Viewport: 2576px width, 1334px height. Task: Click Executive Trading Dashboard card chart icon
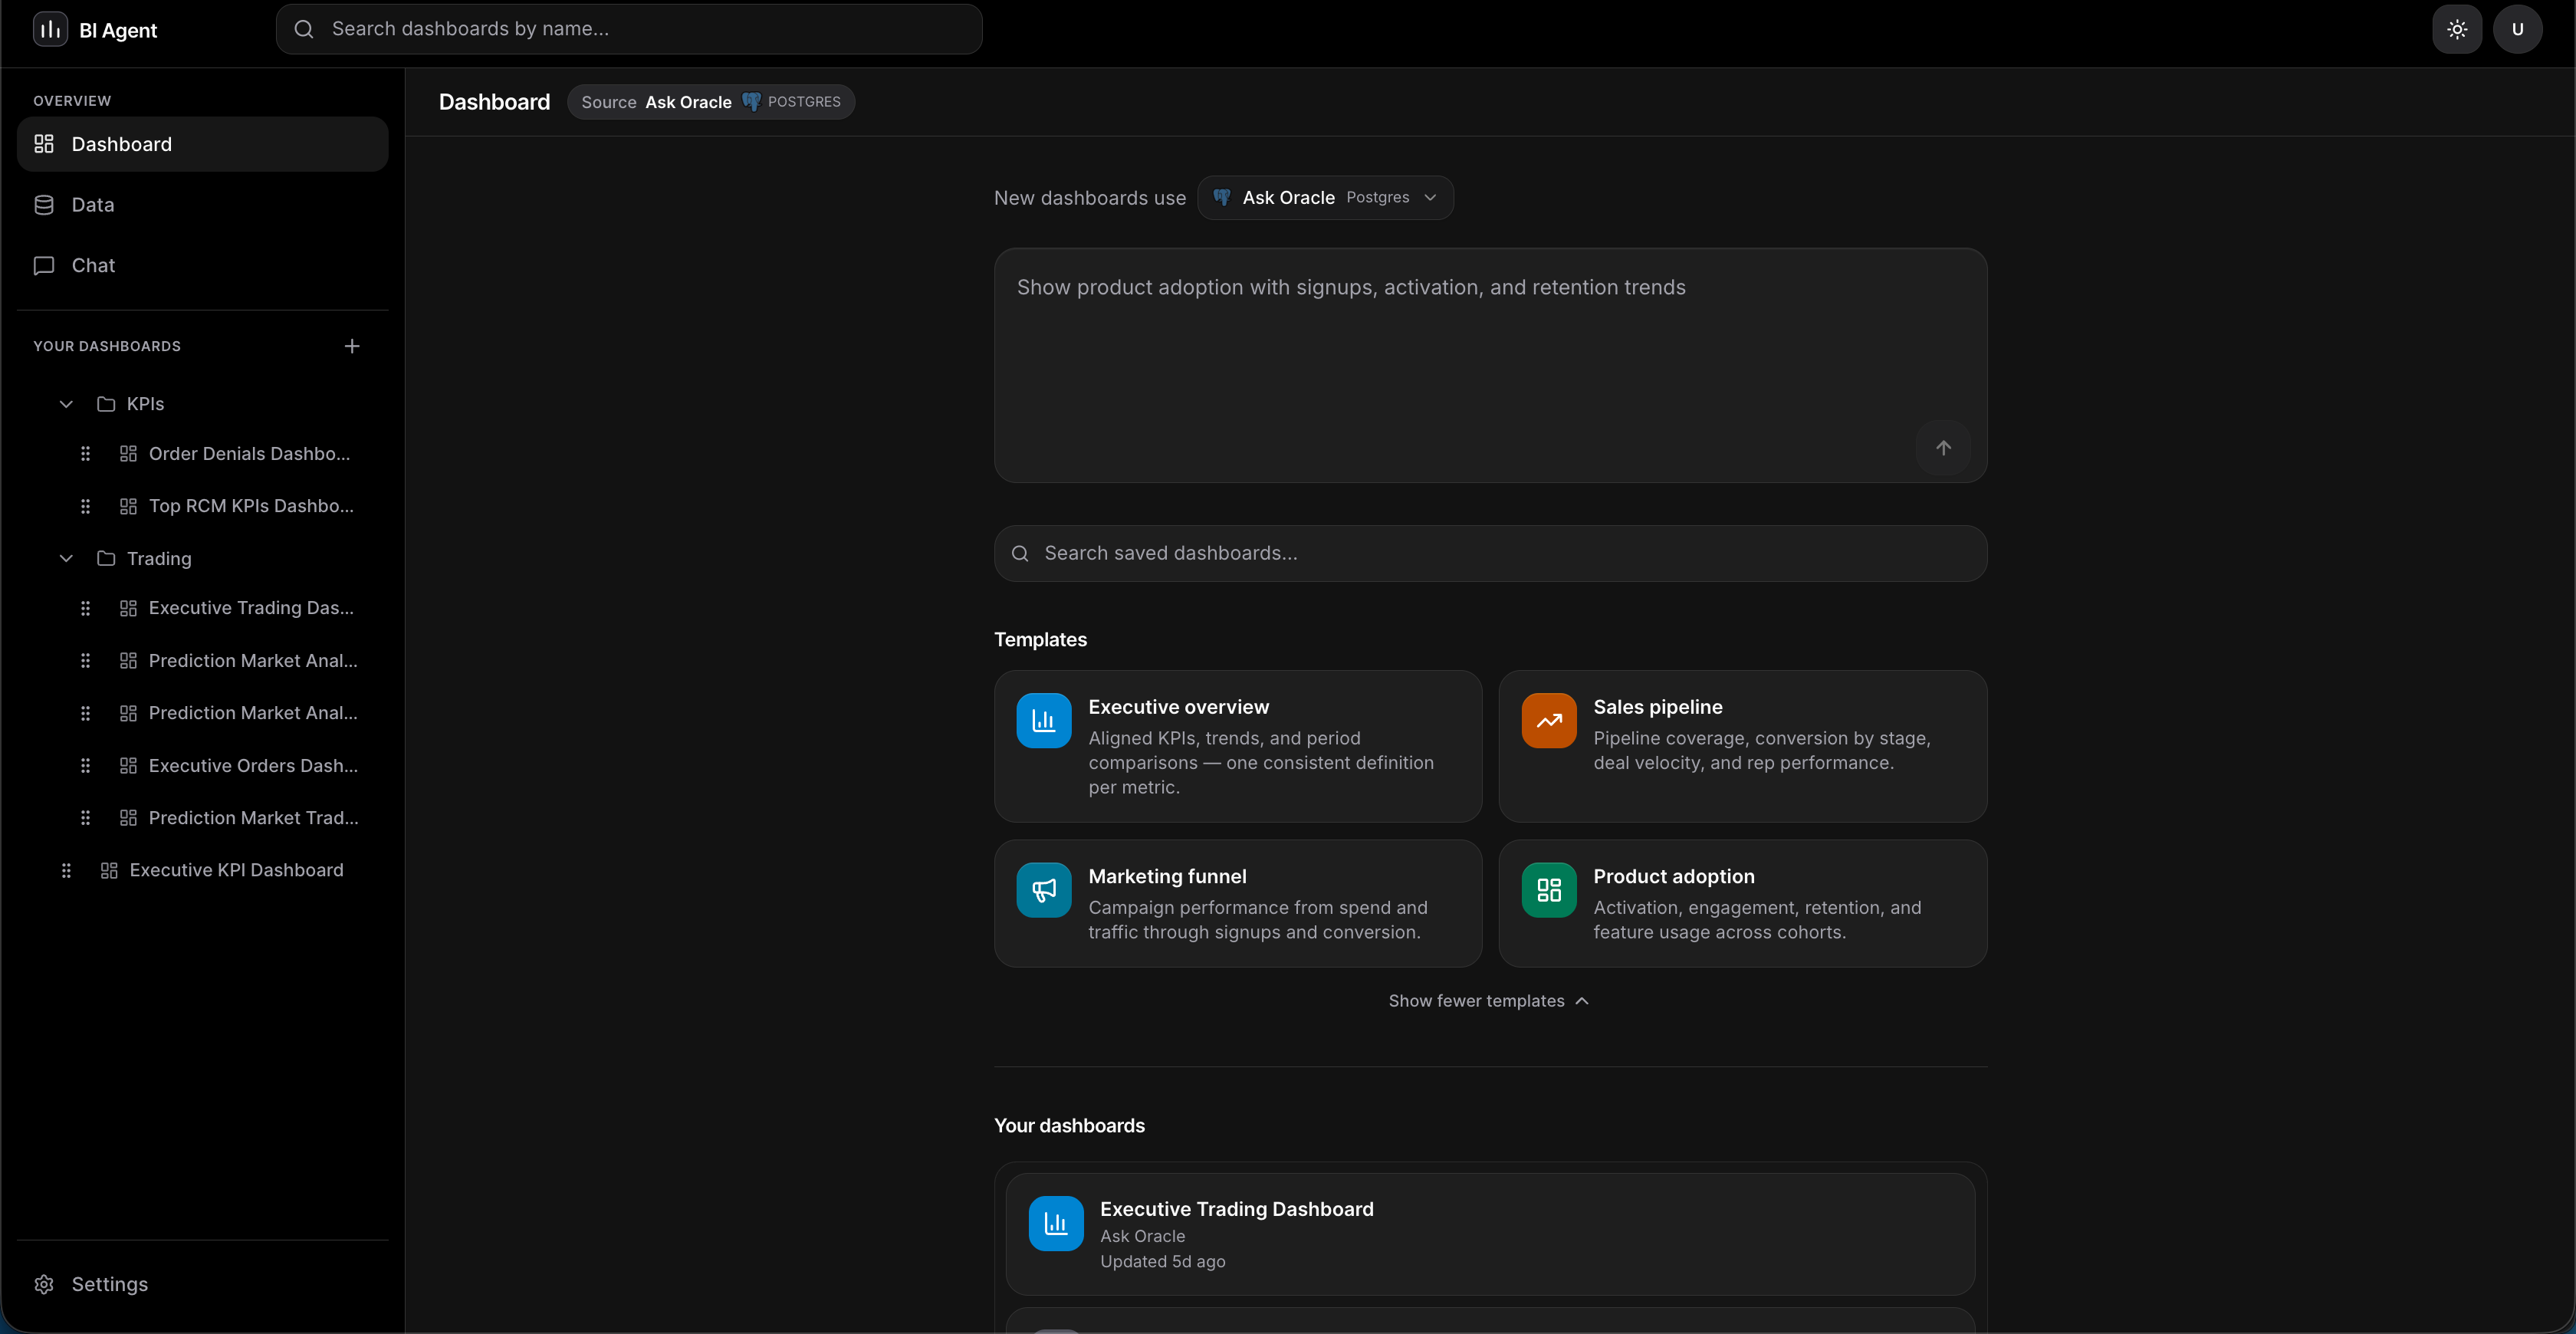coord(1056,1224)
